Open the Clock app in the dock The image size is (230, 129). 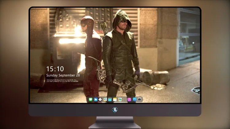(100, 99)
